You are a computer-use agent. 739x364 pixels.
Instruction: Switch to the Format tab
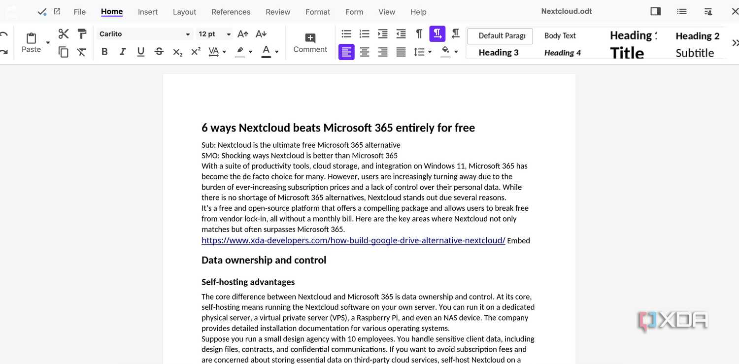click(318, 12)
